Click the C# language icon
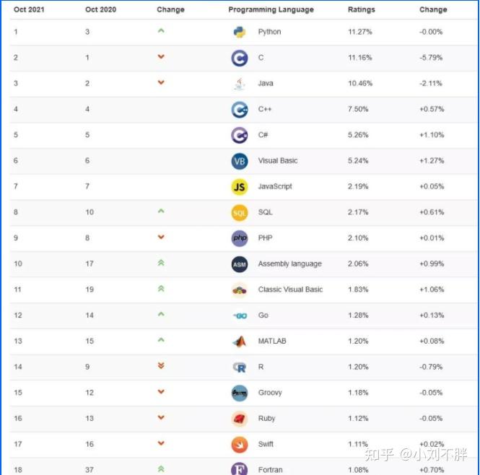This screenshot has height=475, width=480. click(x=240, y=135)
